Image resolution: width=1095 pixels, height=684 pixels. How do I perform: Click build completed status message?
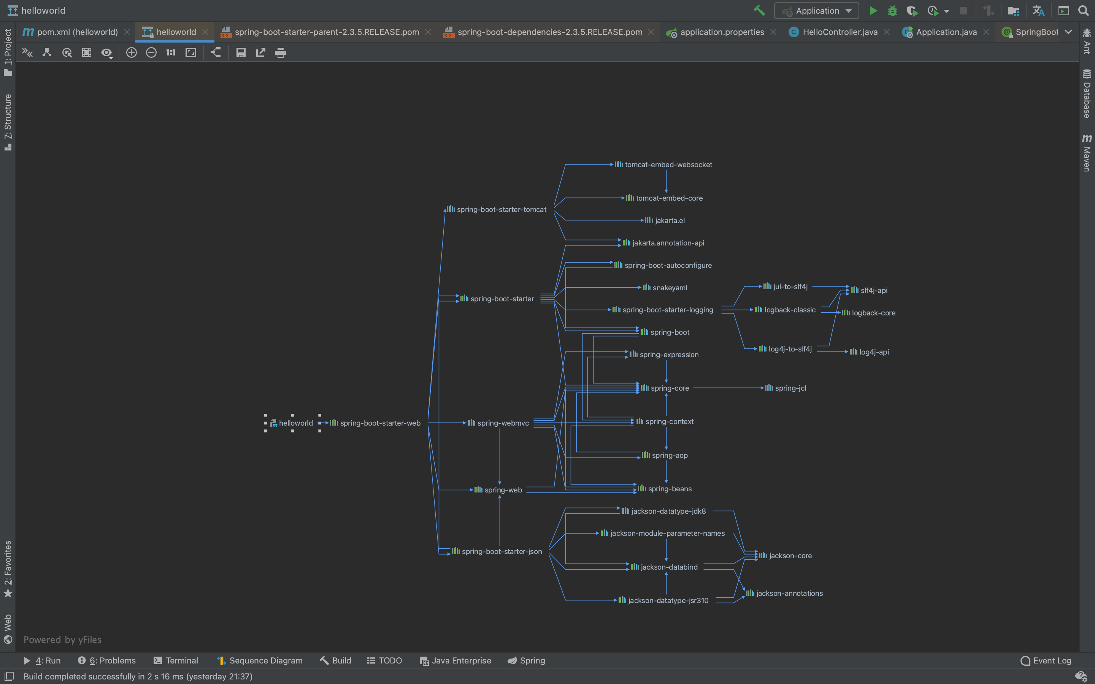[138, 676]
